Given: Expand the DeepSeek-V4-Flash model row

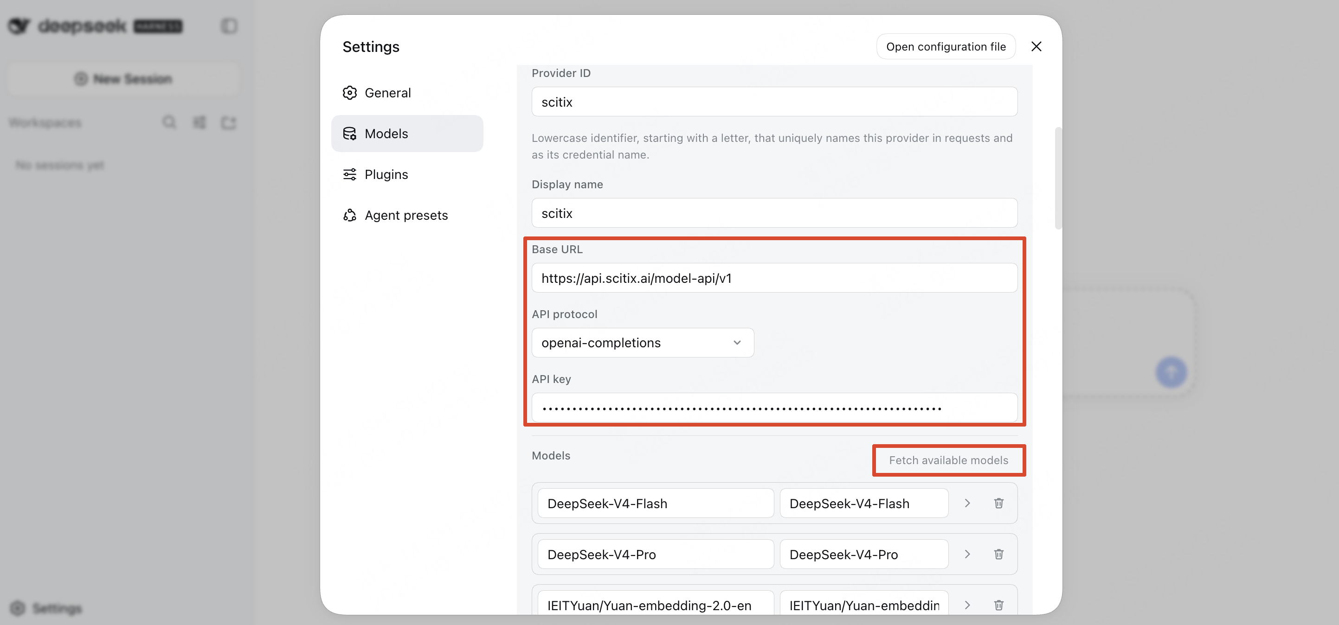Looking at the screenshot, I should (967, 504).
